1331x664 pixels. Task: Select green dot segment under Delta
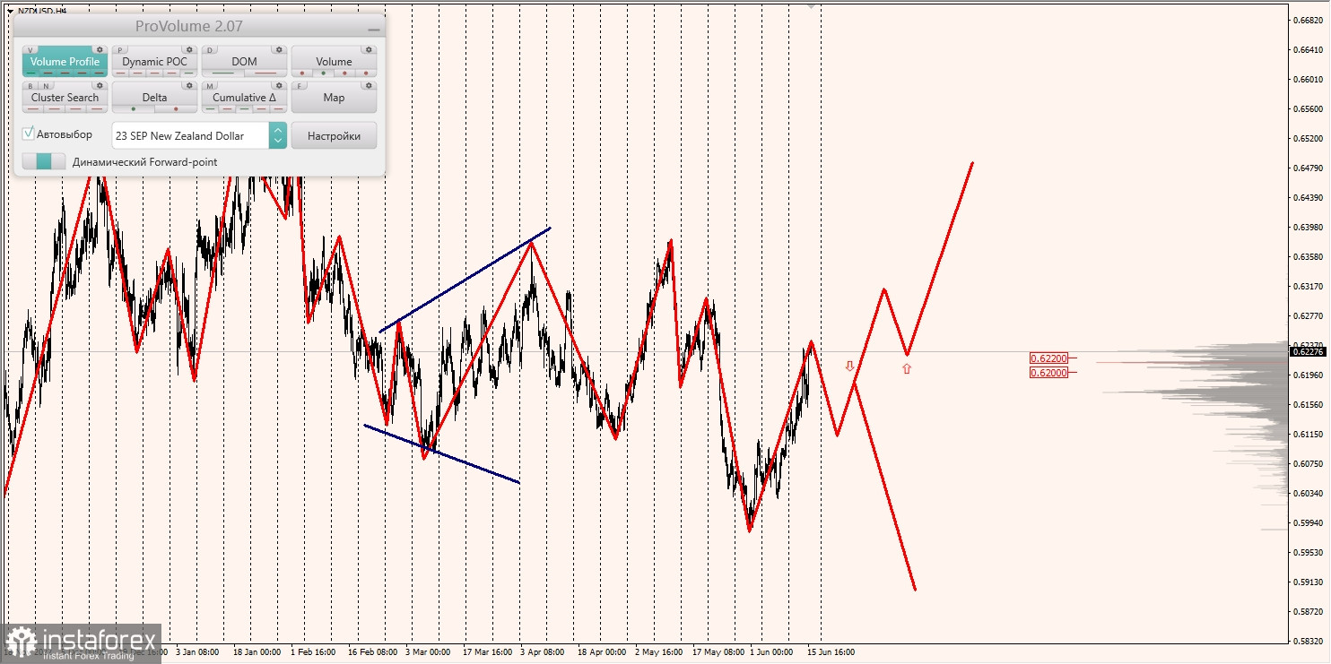pyautogui.click(x=134, y=108)
